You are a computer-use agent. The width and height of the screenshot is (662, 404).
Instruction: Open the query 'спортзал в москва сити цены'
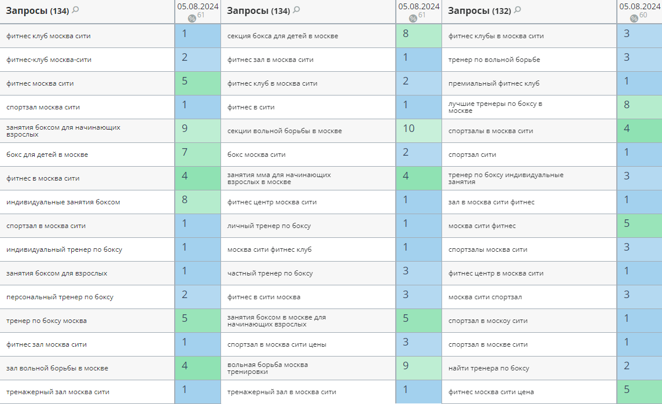point(277,344)
